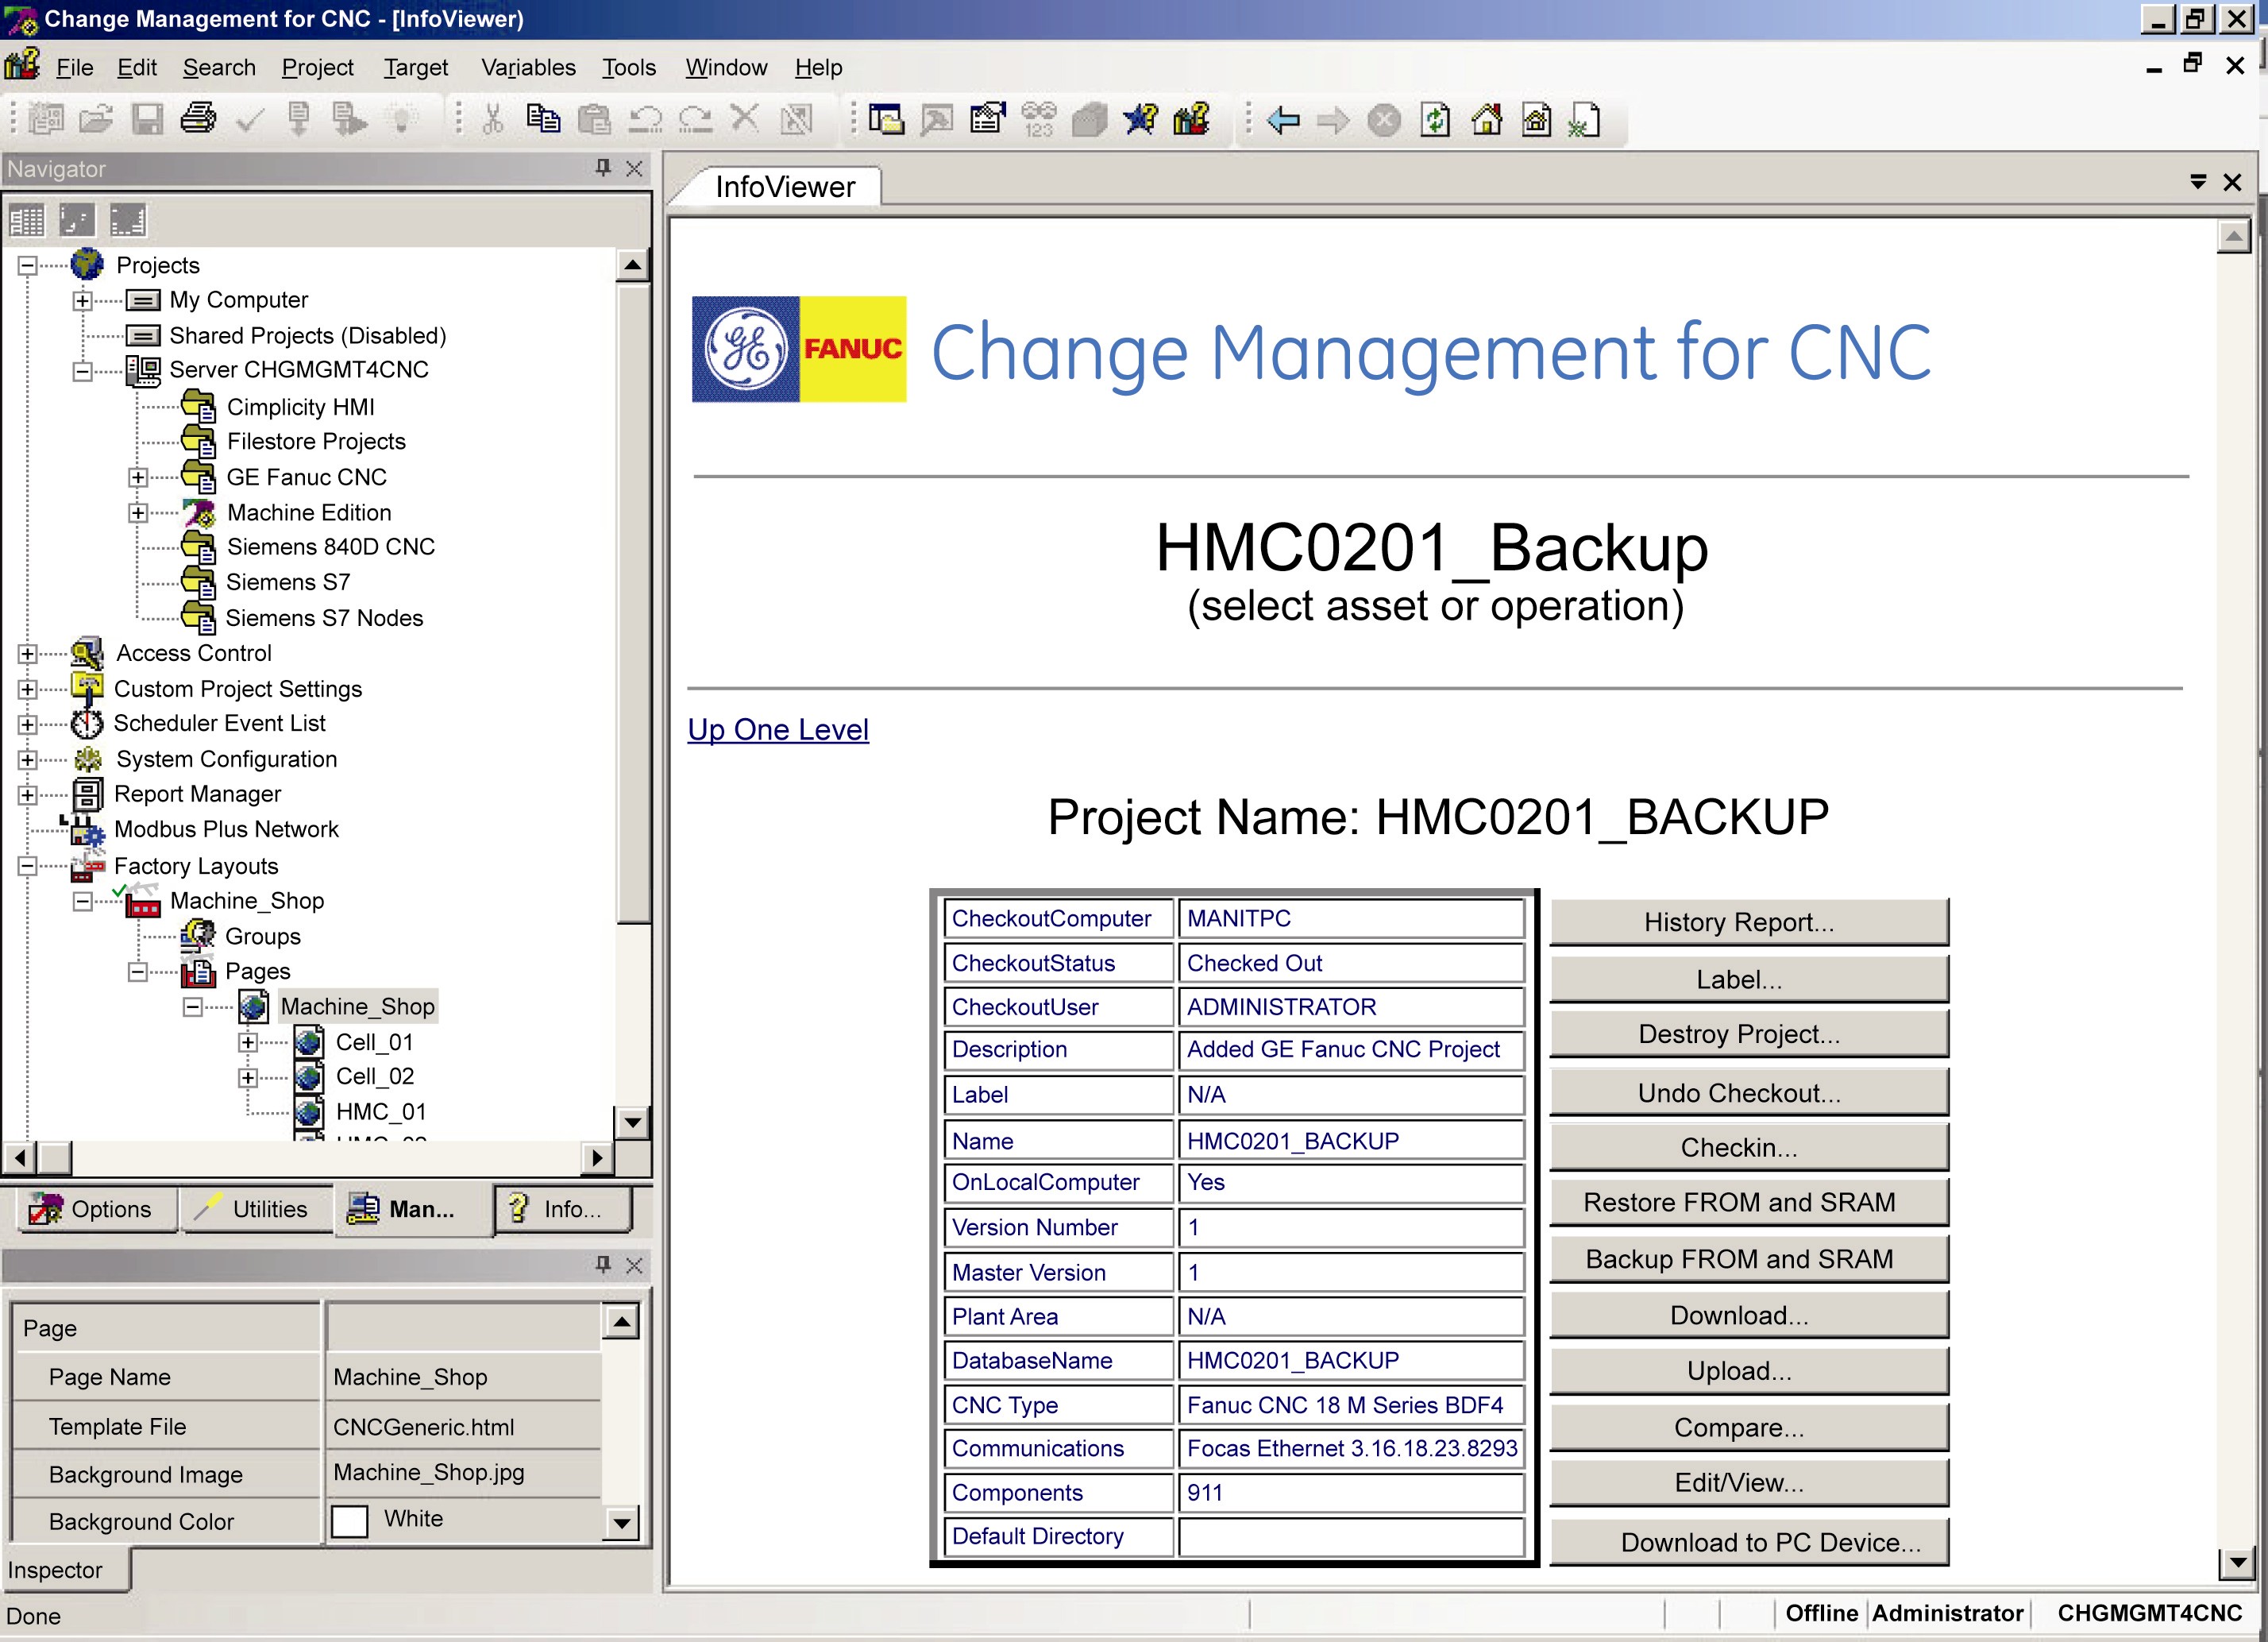Collapse the Factory Layouts node

[x=27, y=866]
